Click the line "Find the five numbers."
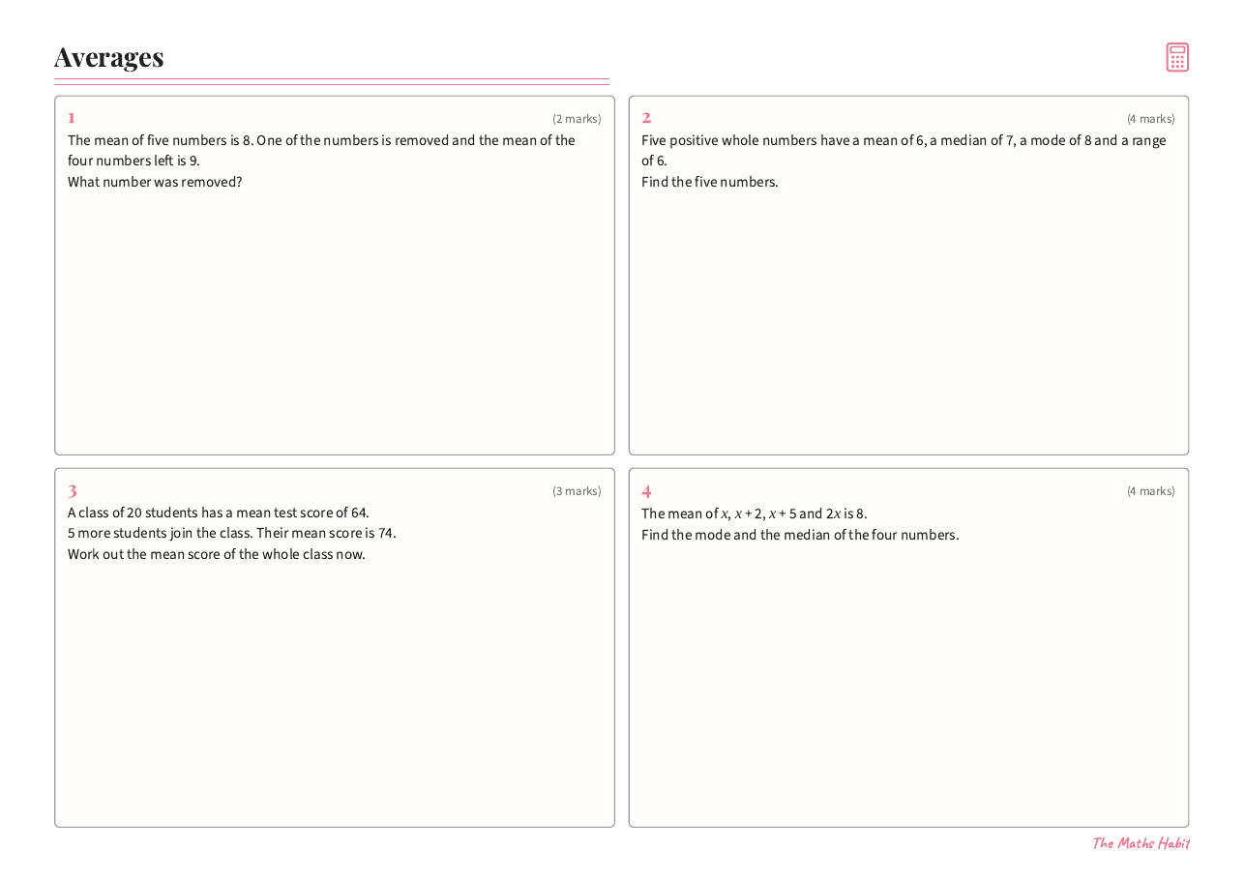1245x879 pixels. pyautogui.click(x=710, y=182)
